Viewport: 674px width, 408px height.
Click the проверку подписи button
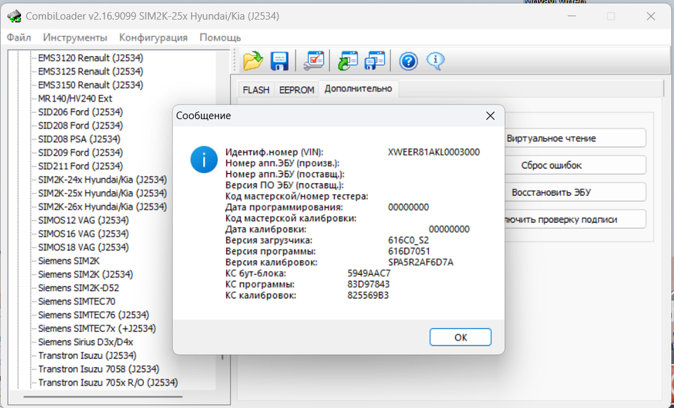[x=575, y=219]
